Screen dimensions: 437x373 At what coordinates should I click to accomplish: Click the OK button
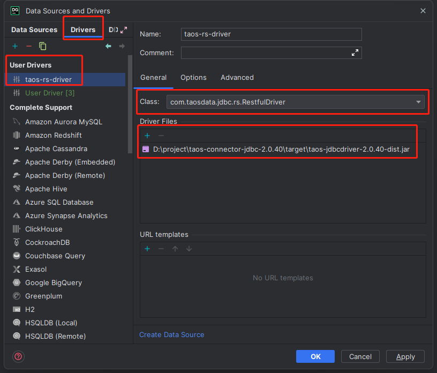315,356
